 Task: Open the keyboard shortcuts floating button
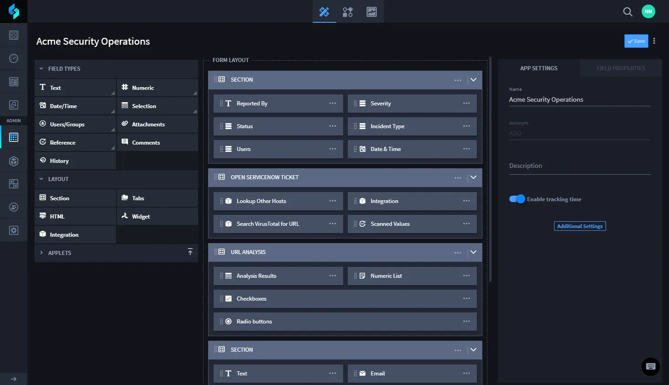point(651,366)
